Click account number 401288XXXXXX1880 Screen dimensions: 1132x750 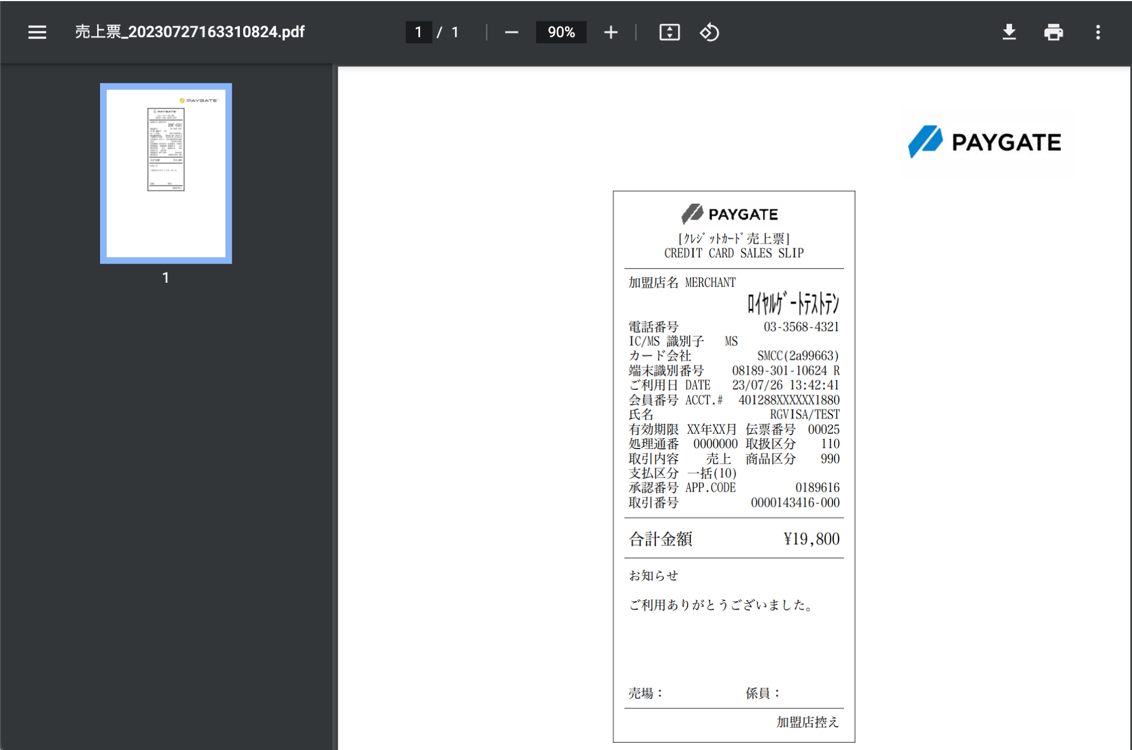[x=789, y=400]
